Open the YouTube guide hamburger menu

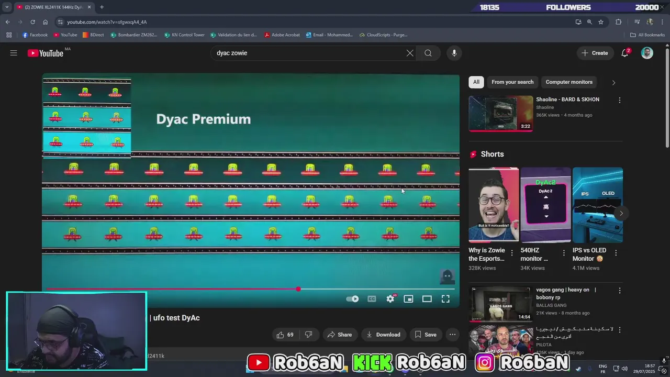14,53
